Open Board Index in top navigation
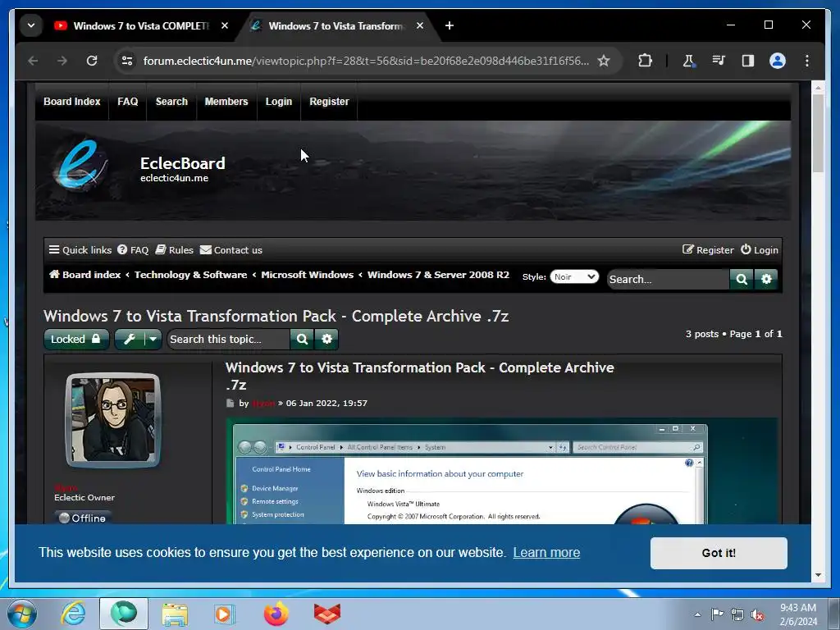Screen dimensions: 840x630 pyautogui.click(x=72, y=102)
